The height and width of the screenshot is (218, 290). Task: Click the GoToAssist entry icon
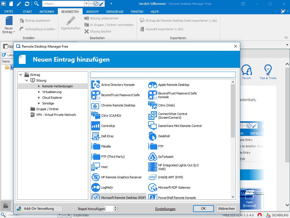pyautogui.click(x=152, y=157)
